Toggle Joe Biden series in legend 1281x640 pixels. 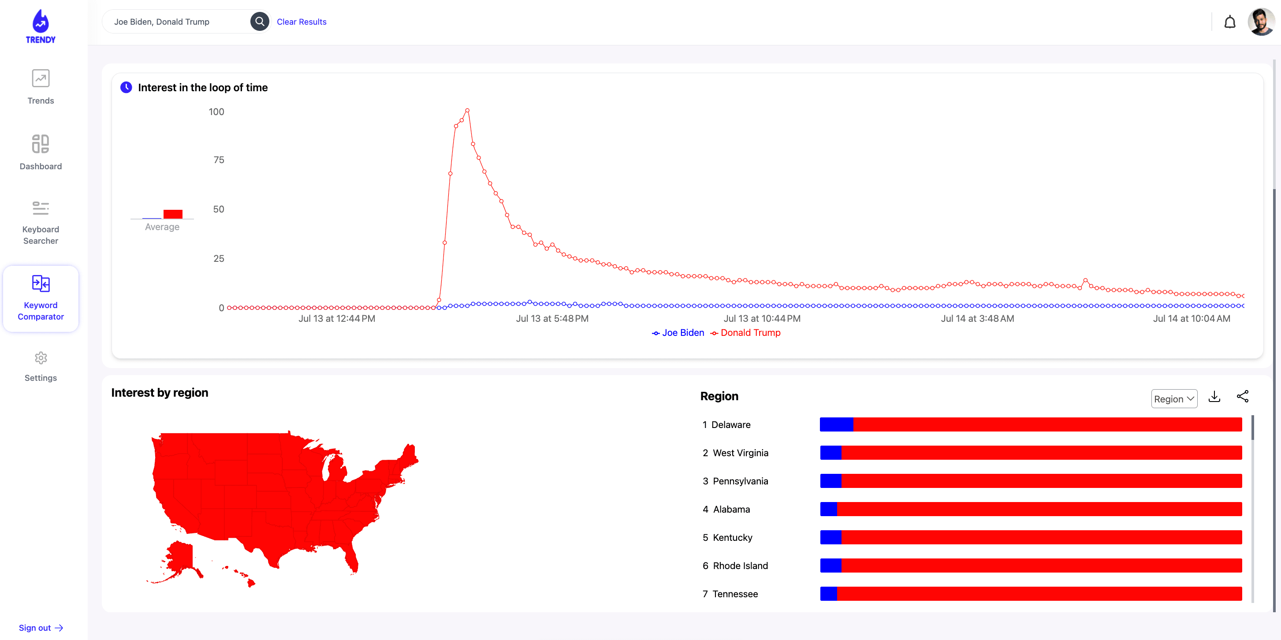pos(678,333)
